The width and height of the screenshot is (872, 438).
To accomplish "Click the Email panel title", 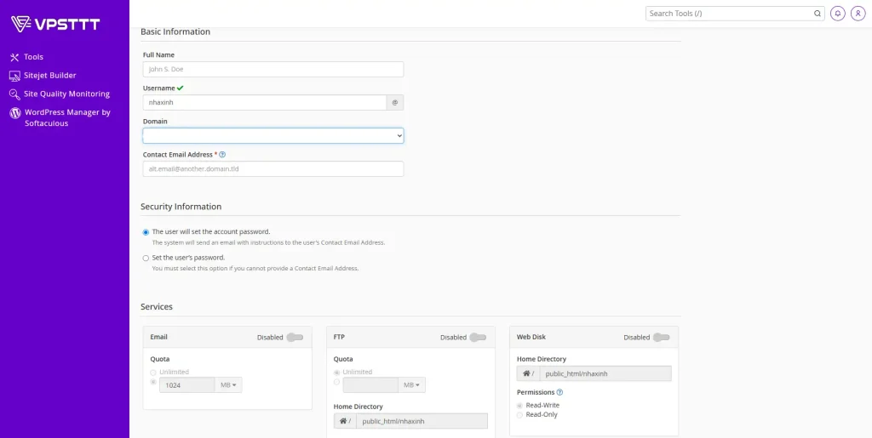I will [158, 337].
